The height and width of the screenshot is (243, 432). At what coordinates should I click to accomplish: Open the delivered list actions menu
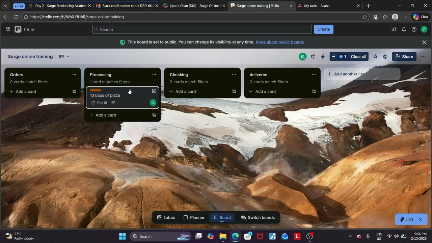pyautogui.click(x=314, y=75)
